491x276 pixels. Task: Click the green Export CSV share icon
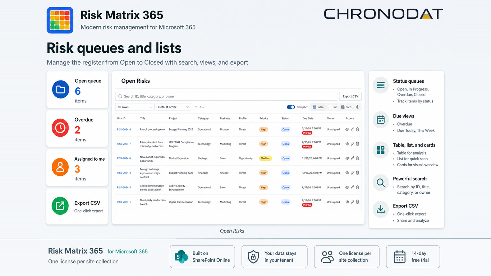tap(60, 206)
